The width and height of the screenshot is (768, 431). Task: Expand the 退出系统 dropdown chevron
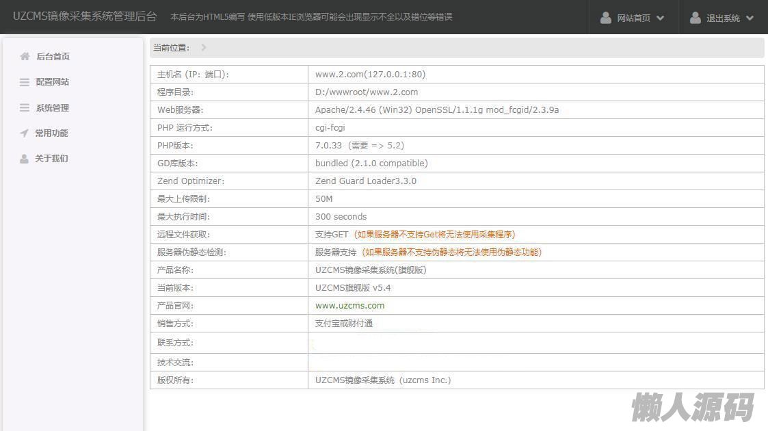tap(750, 18)
